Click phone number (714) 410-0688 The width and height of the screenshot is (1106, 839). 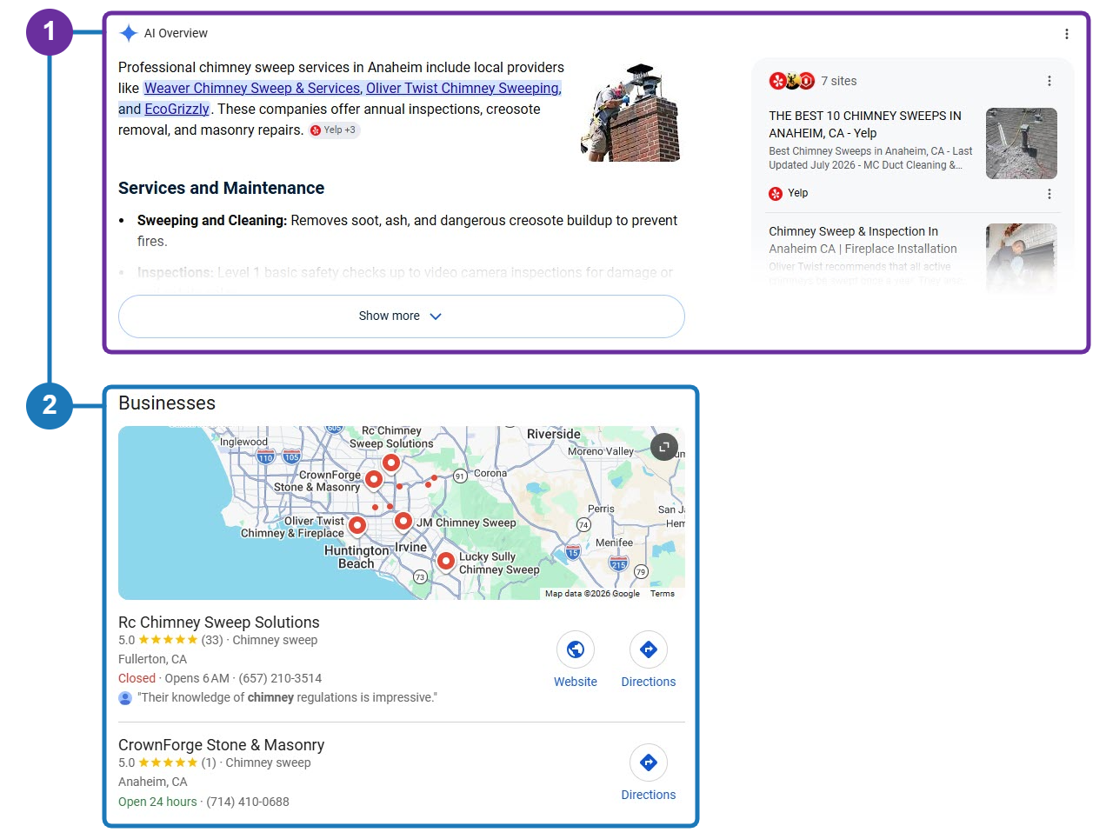click(x=248, y=802)
